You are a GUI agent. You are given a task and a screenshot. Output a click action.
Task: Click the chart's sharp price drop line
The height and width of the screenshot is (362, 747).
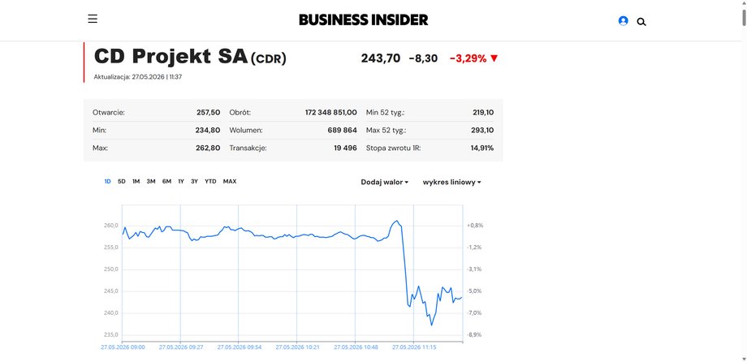tap(405, 267)
